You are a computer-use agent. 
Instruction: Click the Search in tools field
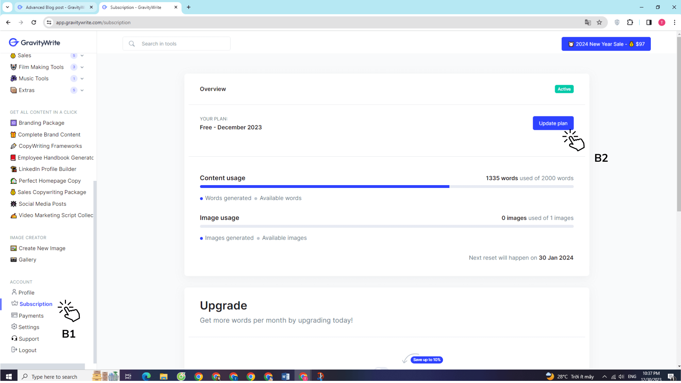pos(177,44)
